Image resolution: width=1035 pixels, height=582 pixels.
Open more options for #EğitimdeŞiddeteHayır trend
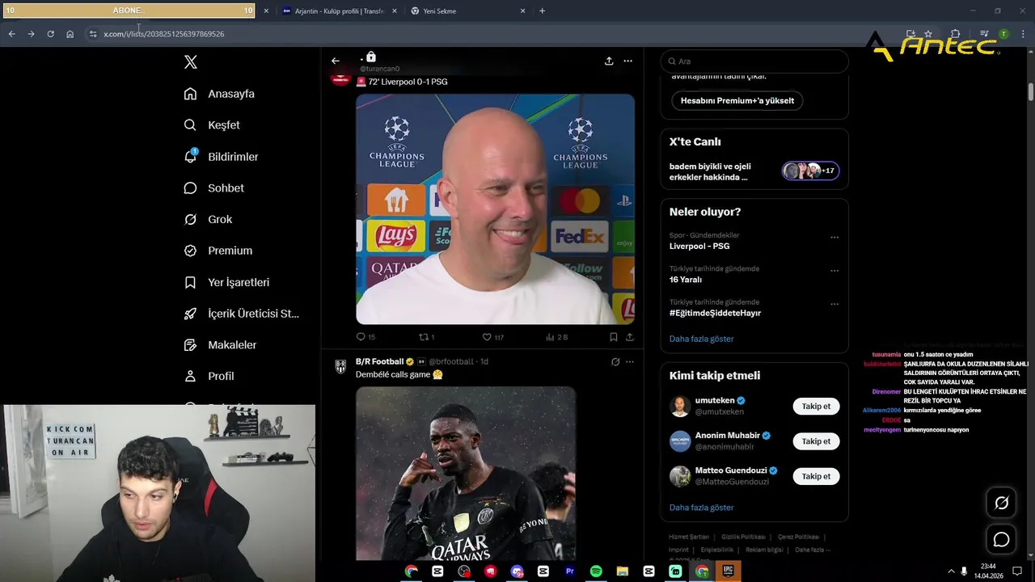(834, 304)
